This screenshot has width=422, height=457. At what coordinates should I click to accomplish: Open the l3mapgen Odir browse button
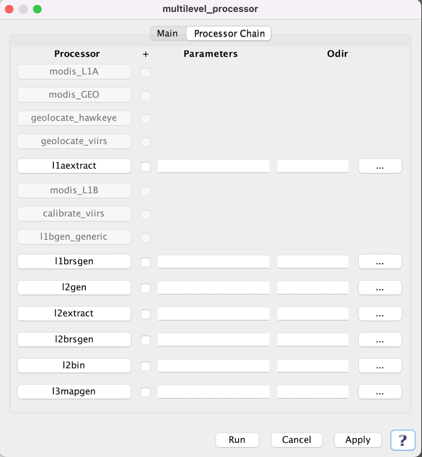pyautogui.click(x=380, y=392)
